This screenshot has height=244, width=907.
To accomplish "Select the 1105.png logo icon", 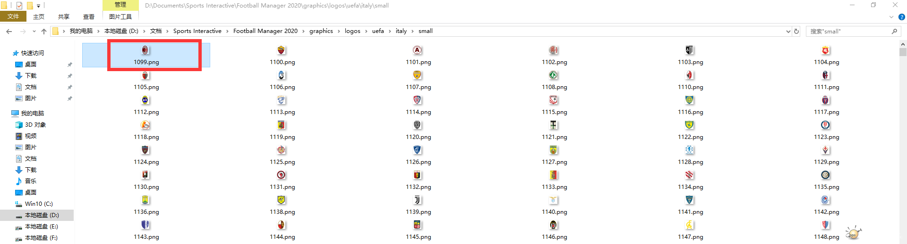I will [145, 75].
